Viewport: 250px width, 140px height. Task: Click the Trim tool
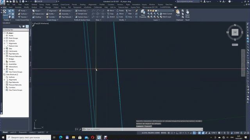[x=129, y=10]
